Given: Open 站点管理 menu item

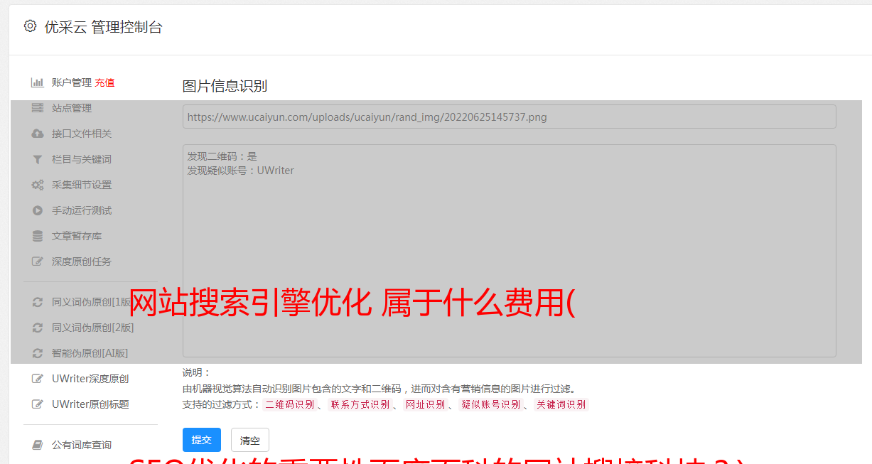Looking at the screenshot, I should pos(72,108).
